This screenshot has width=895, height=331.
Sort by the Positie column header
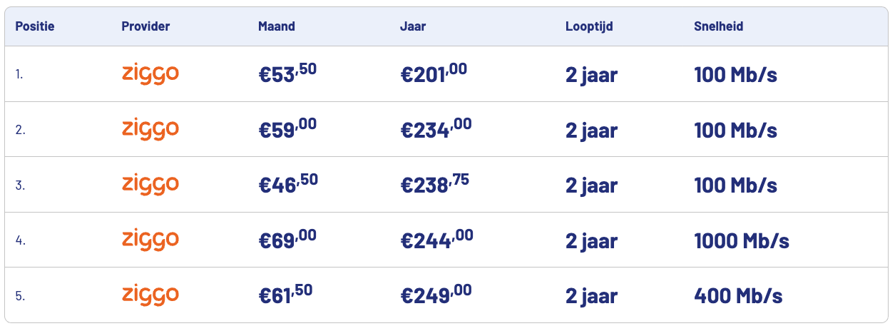click(35, 27)
